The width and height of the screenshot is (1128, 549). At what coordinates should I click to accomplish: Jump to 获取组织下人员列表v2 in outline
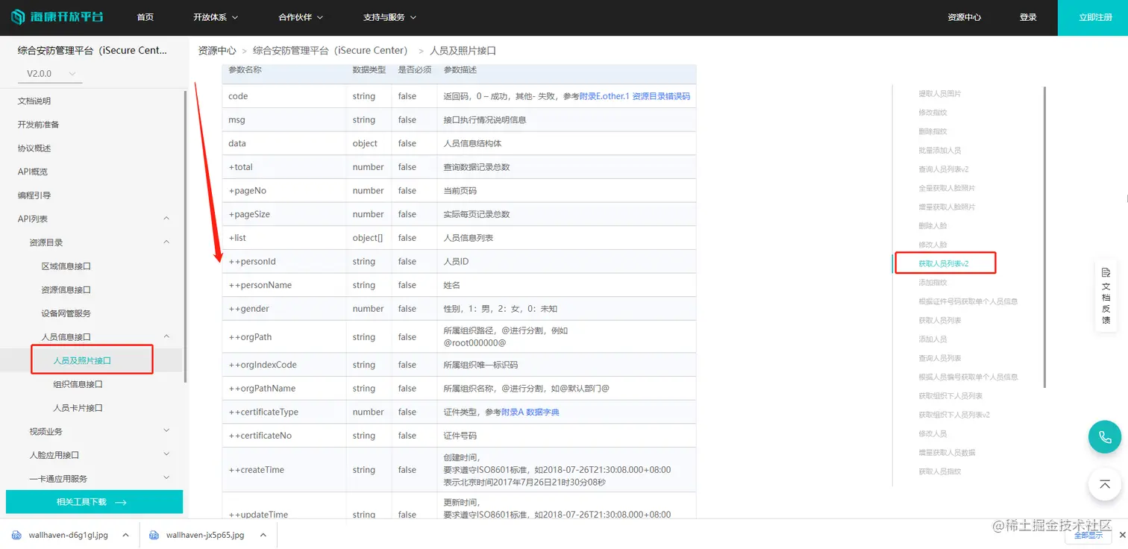click(954, 415)
